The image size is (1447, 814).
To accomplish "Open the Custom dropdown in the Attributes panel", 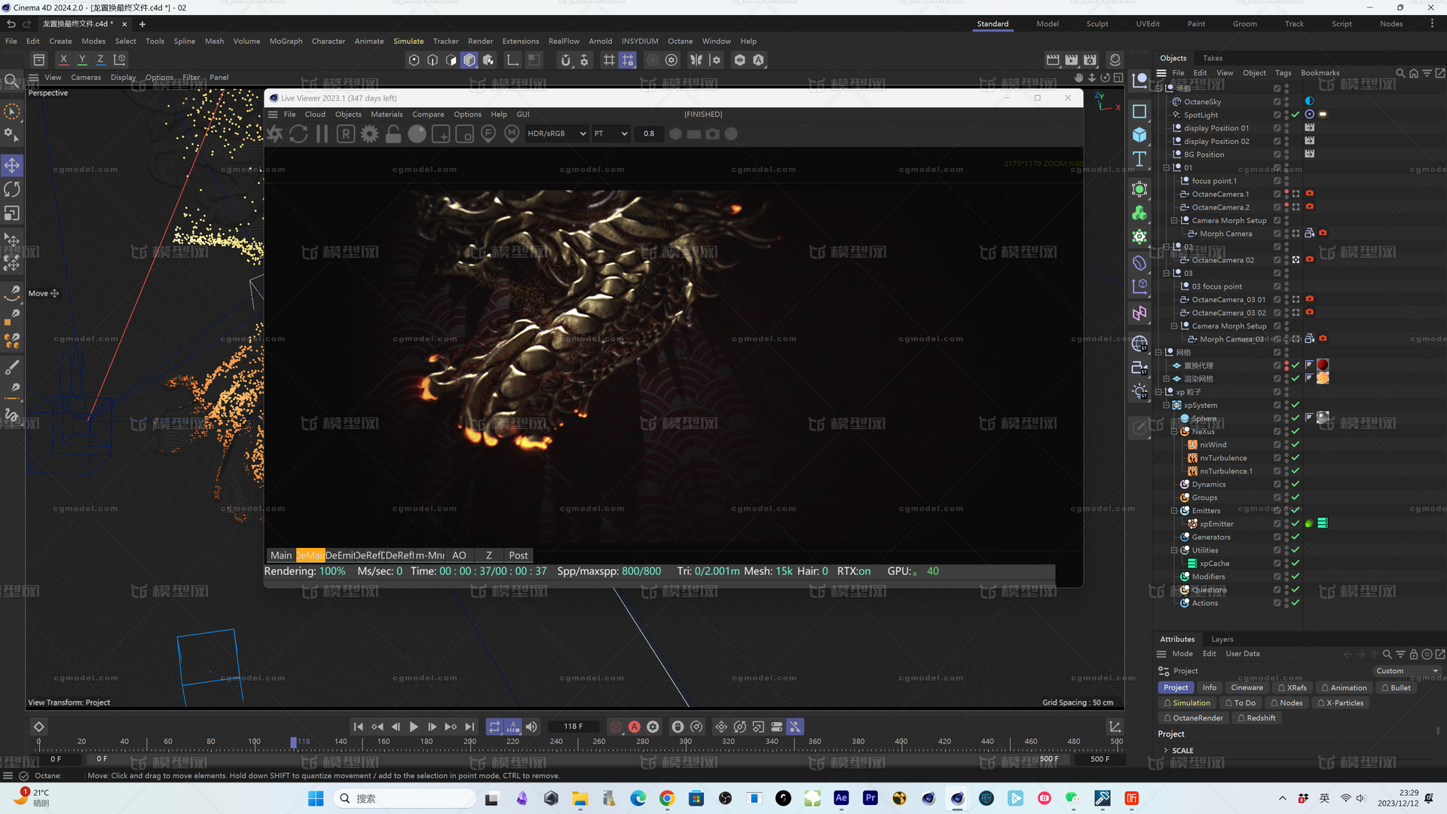I will point(1406,670).
